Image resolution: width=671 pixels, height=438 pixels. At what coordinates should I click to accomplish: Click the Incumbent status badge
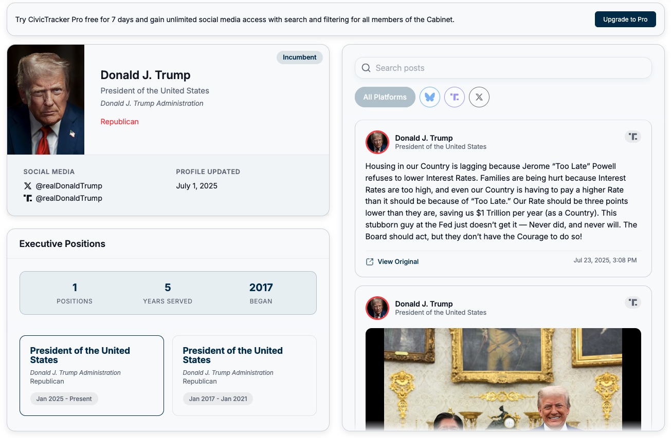300,58
